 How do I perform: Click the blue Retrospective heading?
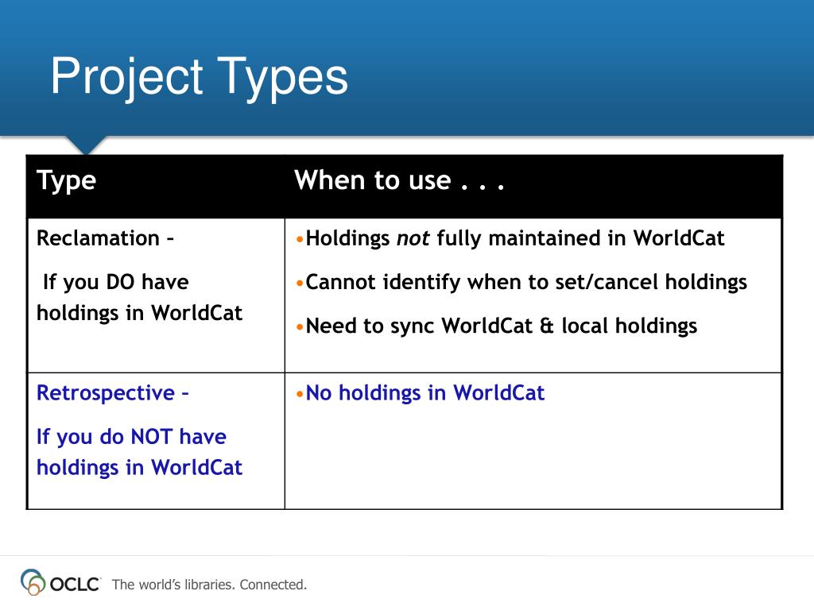coord(112,393)
